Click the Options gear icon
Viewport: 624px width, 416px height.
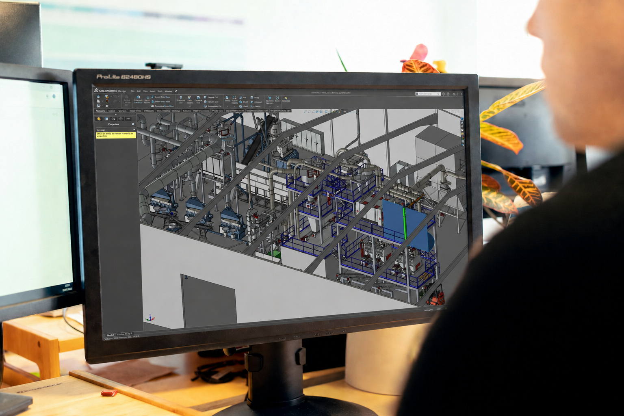(107, 106)
